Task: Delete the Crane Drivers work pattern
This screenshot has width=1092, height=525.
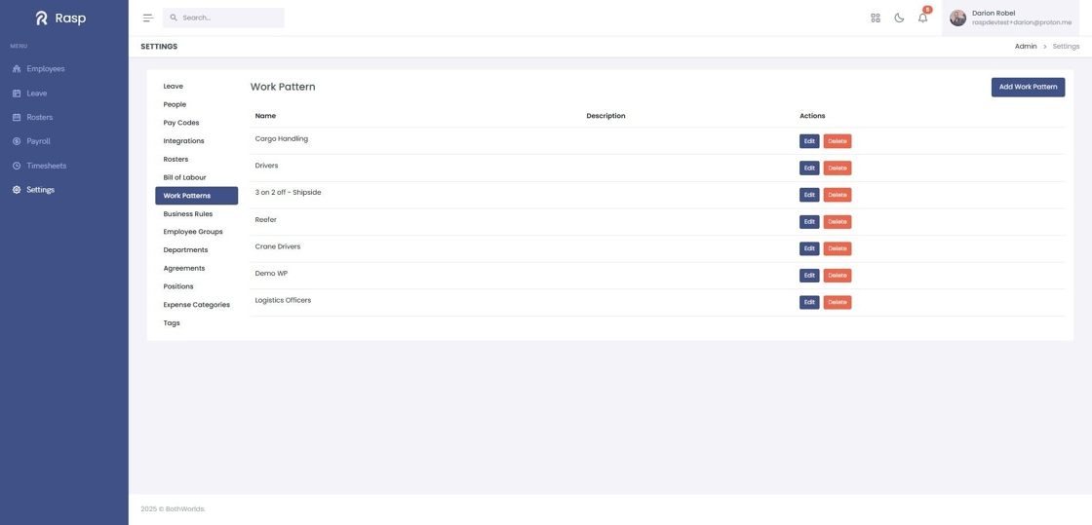Action: pos(838,248)
